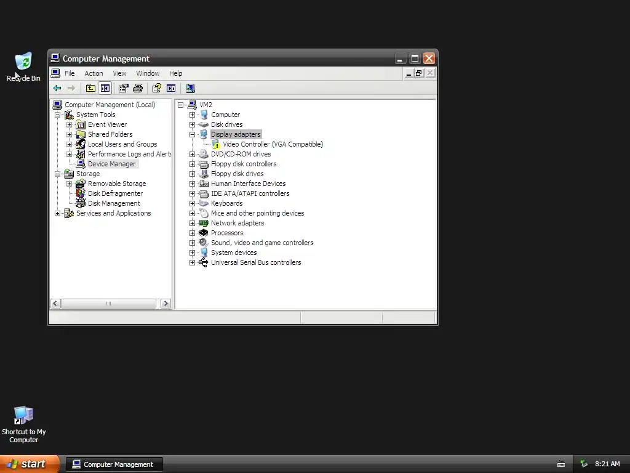Click the system tray network icon

click(584, 464)
